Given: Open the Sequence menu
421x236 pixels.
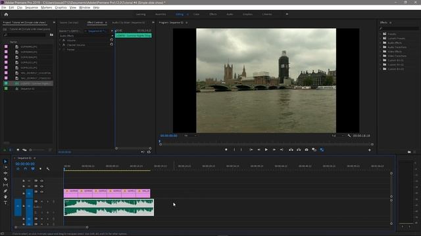Looking at the screenshot, I should 32,7.
